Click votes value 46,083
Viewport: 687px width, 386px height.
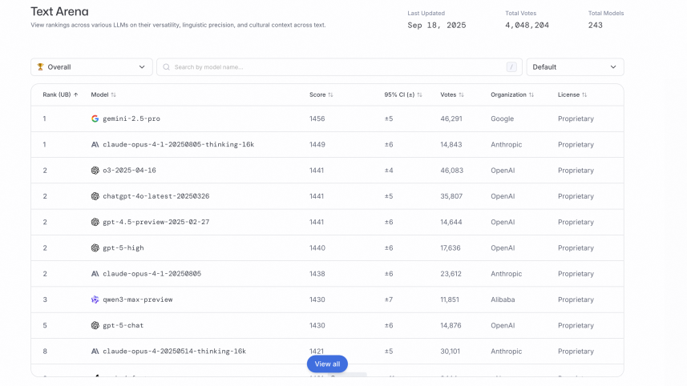(x=451, y=171)
